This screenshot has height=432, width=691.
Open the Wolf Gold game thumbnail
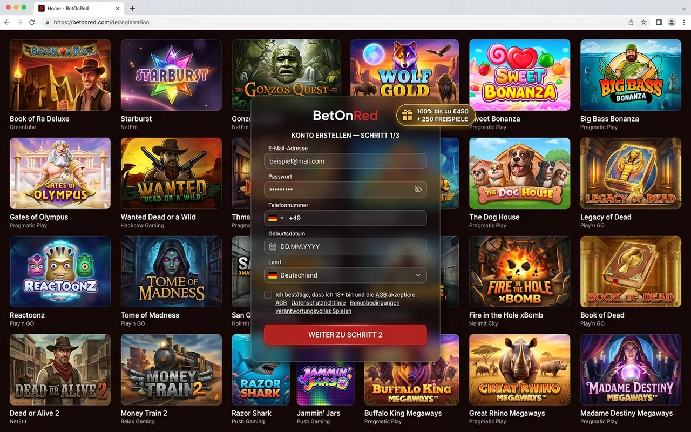coord(405,67)
